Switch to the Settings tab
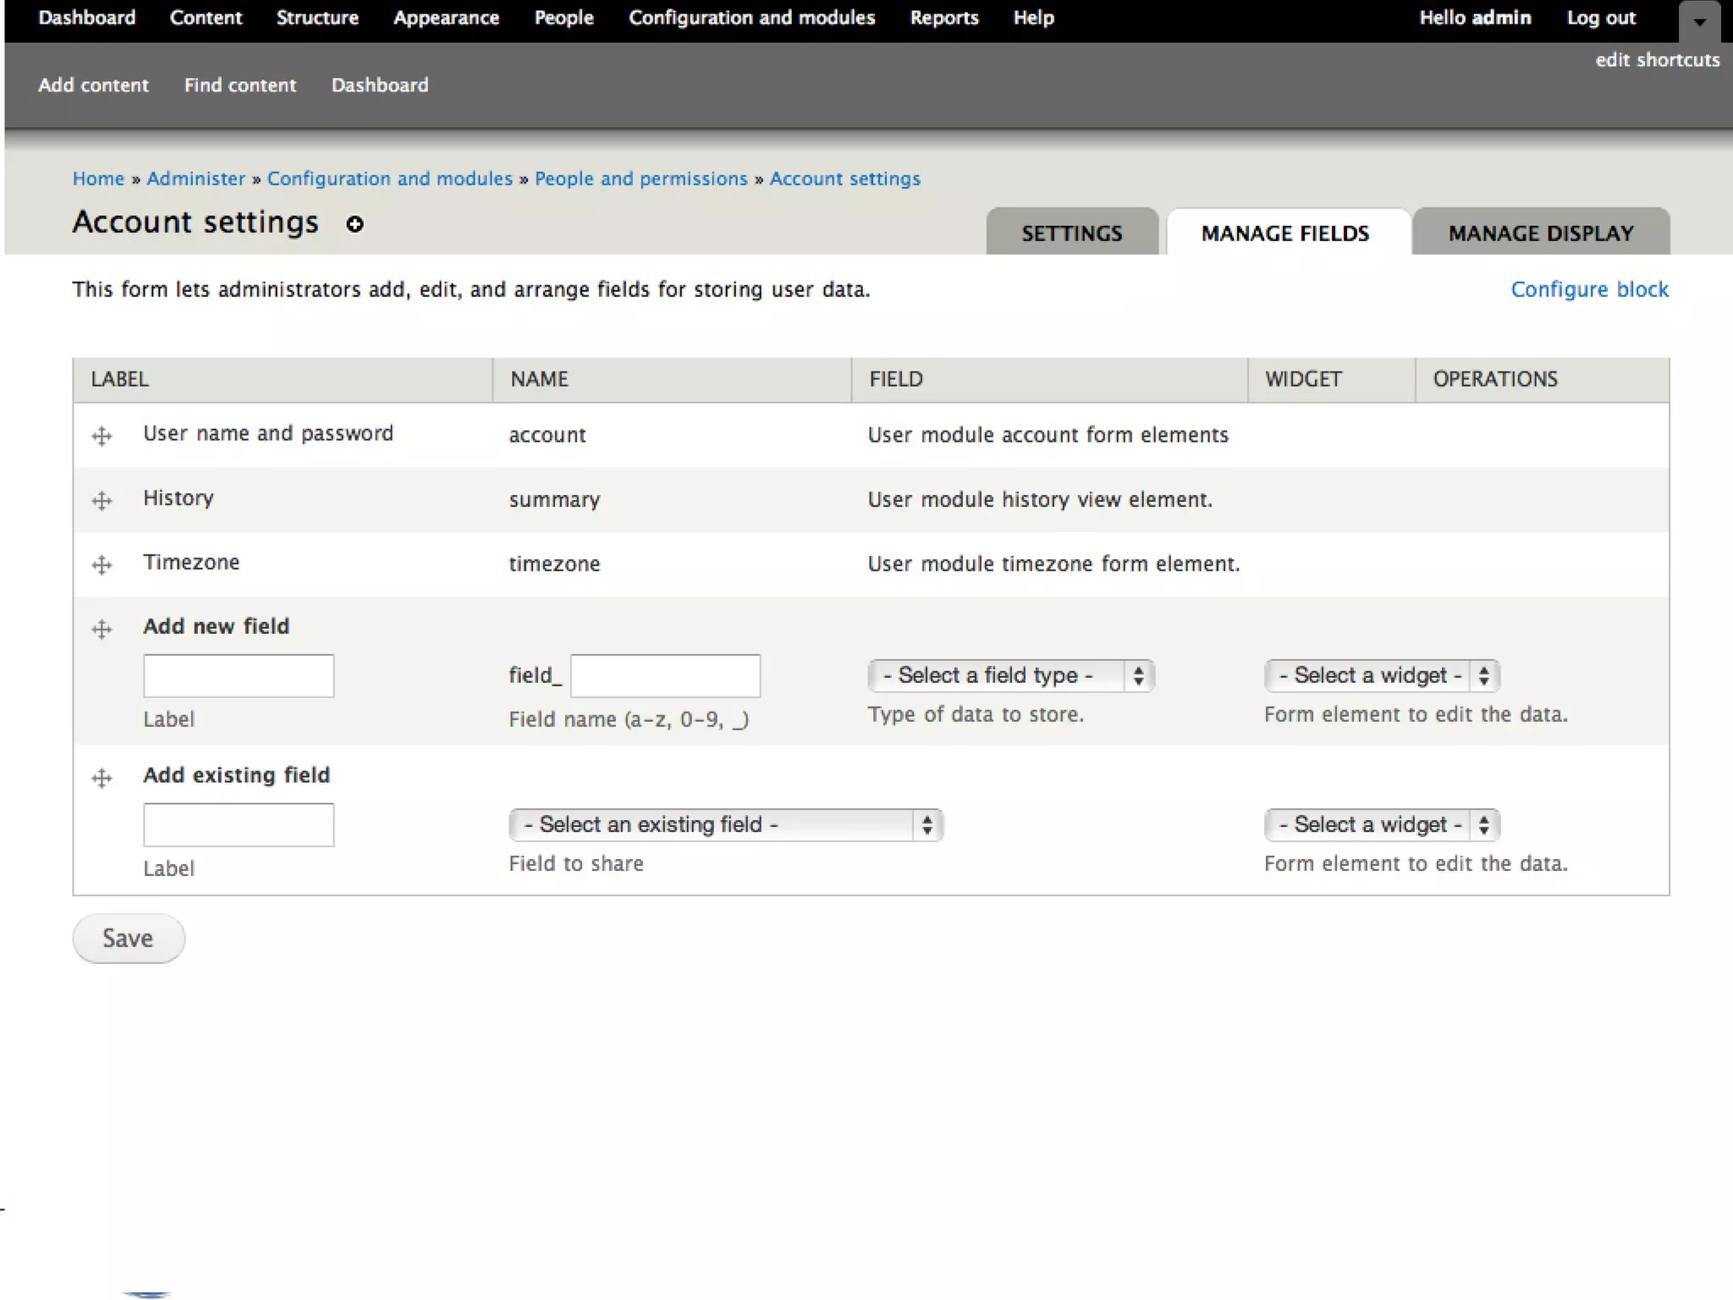Image resolution: width=1733 pixels, height=1300 pixels. pyautogui.click(x=1071, y=233)
